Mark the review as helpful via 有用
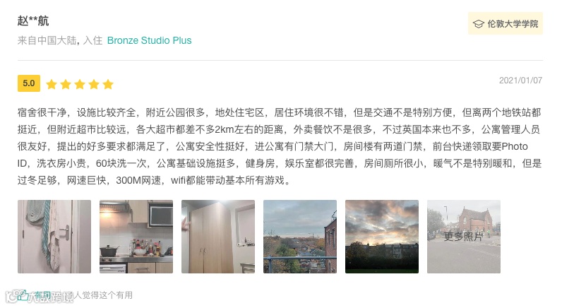Image resolution: width=562 pixels, height=308 pixels. coord(43,295)
